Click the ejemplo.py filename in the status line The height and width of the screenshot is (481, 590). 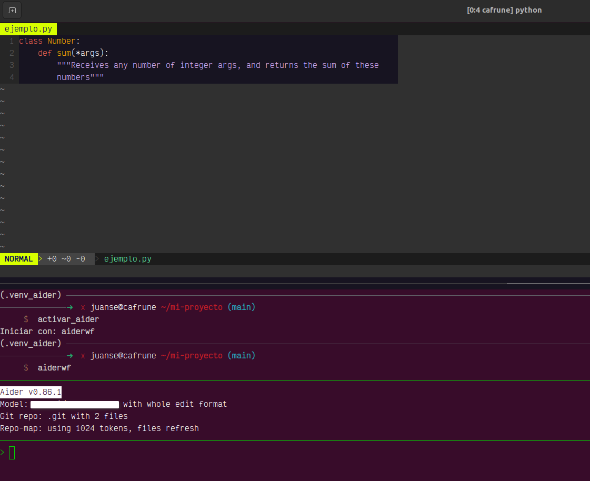127,259
